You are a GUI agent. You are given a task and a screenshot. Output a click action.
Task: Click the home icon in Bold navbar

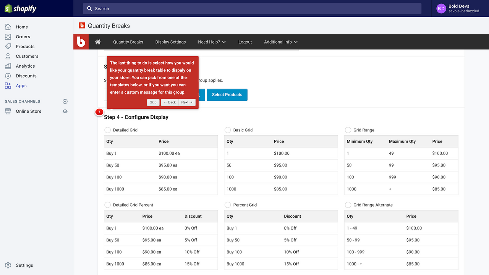[98, 42]
